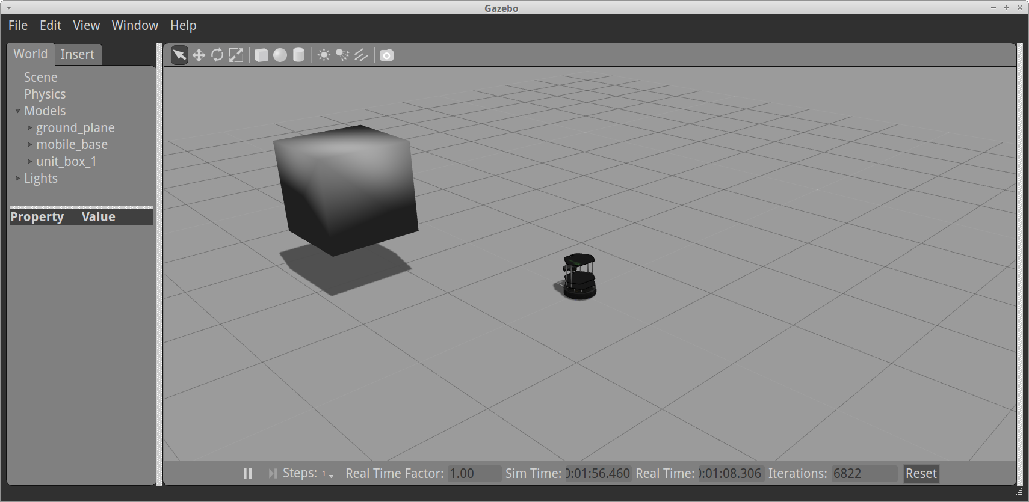Viewport: 1029px width, 502px height.
Task: Select the Lights entry in tree
Action: pyautogui.click(x=41, y=179)
